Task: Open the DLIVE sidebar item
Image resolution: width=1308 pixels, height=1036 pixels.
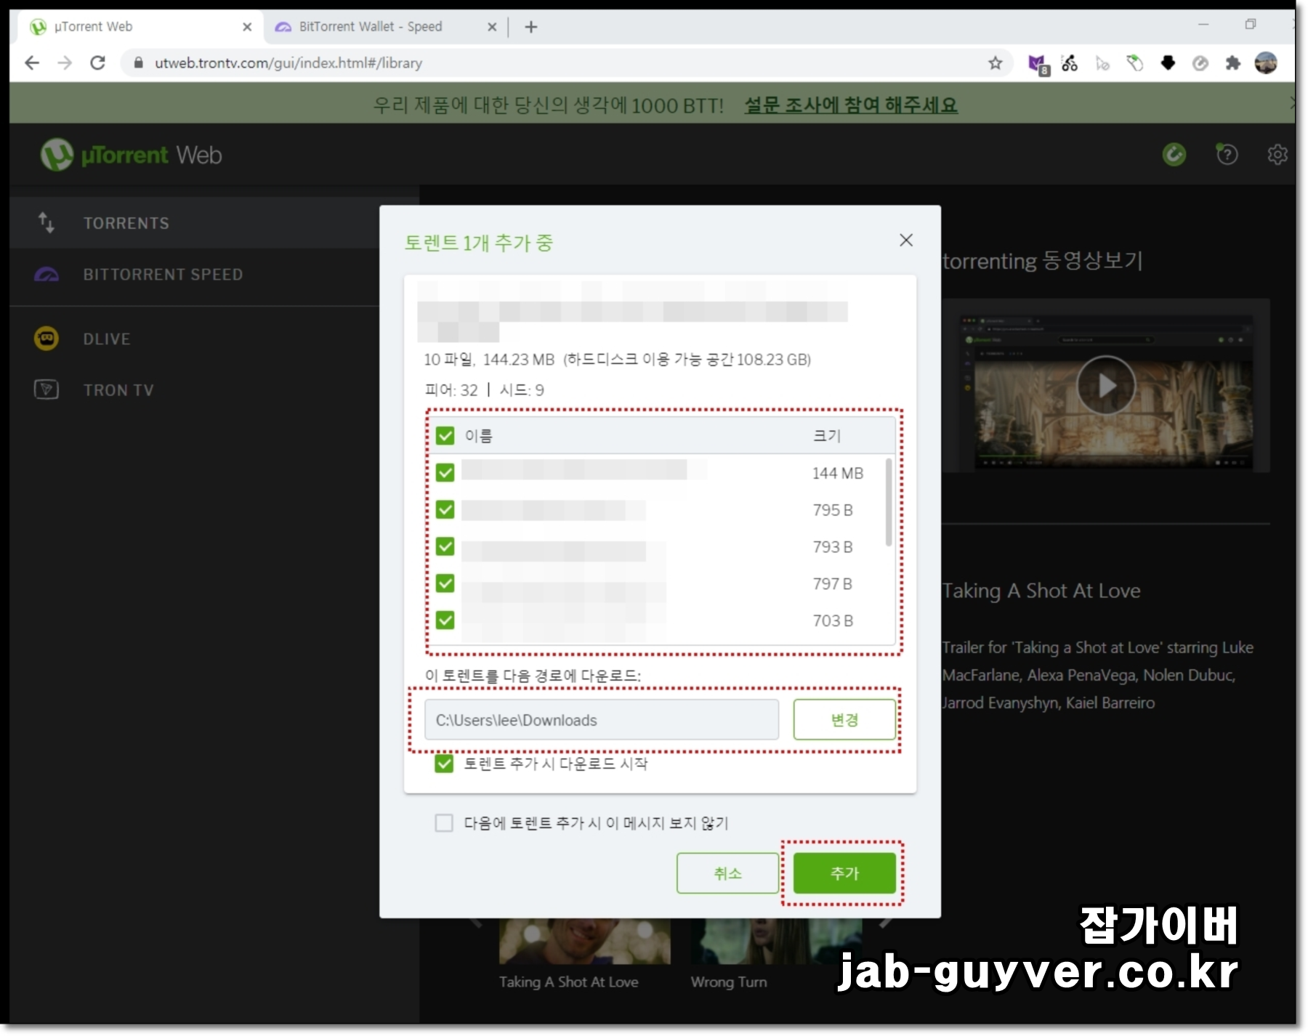Action: (x=195, y=339)
